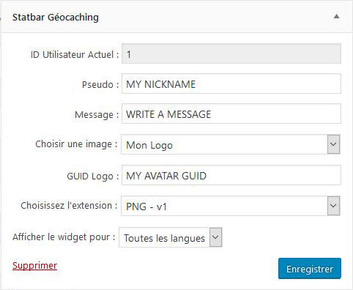Click the ID Utilisateur Actuel field containing 1

click(x=231, y=53)
